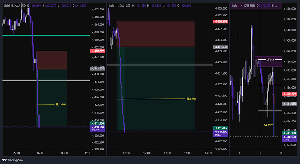Click the 4,500.000 price axis value
300x164 pixels.
tap(290, 40)
